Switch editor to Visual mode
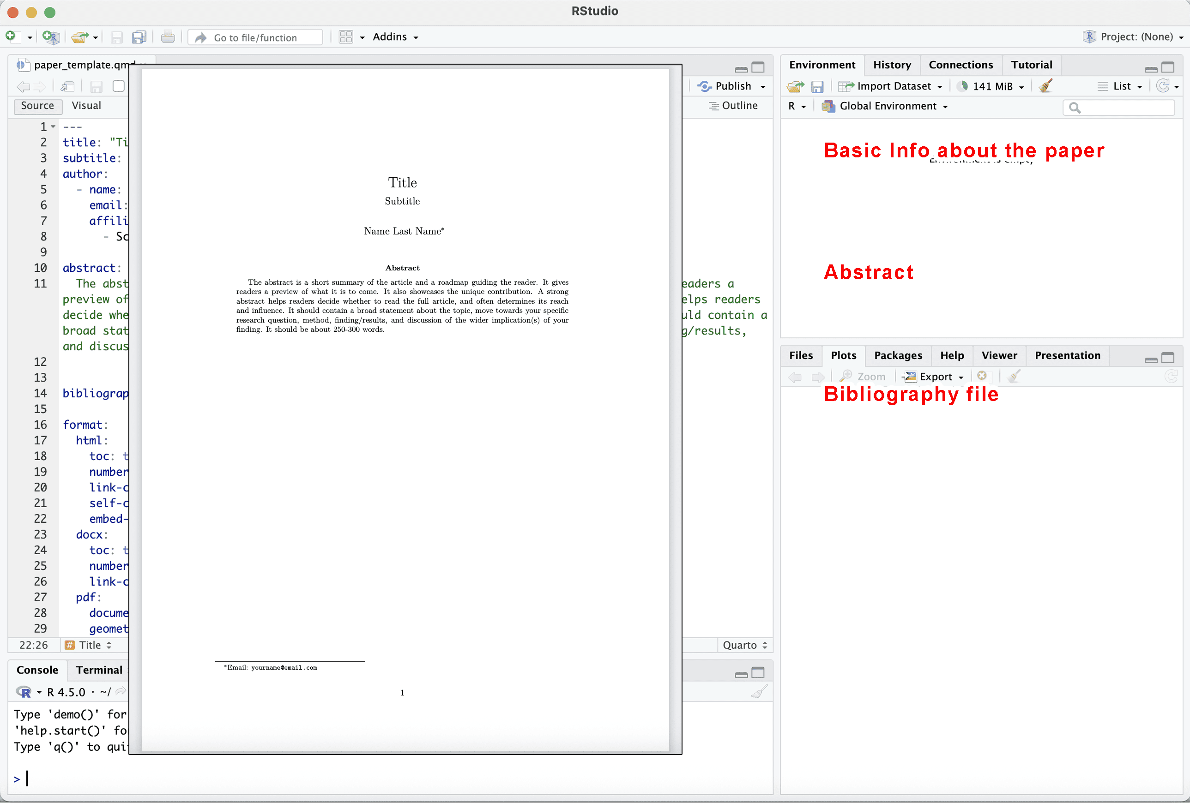This screenshot has height=803, width=1190. (x=86, y=105)
